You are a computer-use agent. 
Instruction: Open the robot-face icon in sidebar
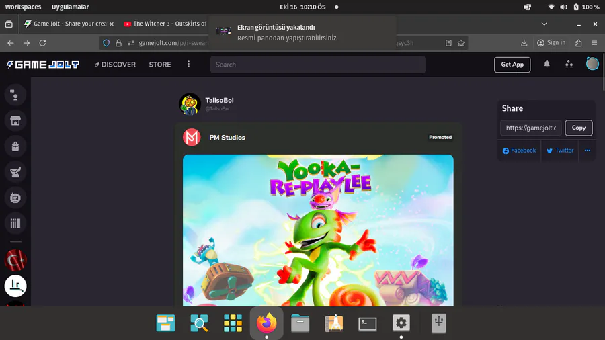click(x=15, y=198)
